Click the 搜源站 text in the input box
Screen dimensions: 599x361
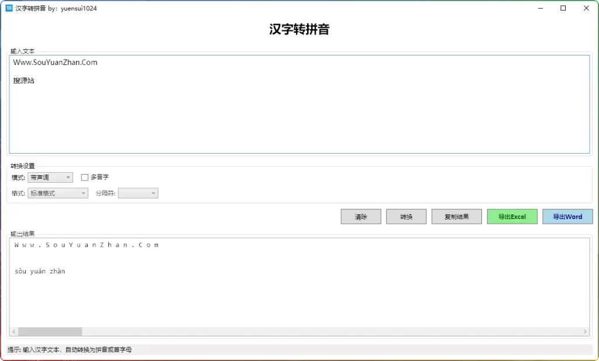[23, 80]
